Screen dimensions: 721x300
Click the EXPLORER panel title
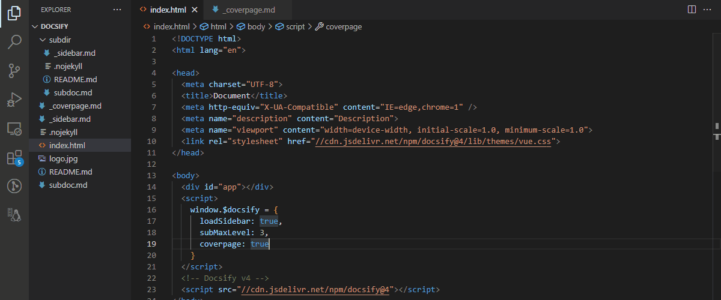point(56,10)
